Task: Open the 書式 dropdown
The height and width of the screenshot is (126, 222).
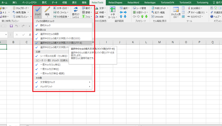Action: [87, 8]
